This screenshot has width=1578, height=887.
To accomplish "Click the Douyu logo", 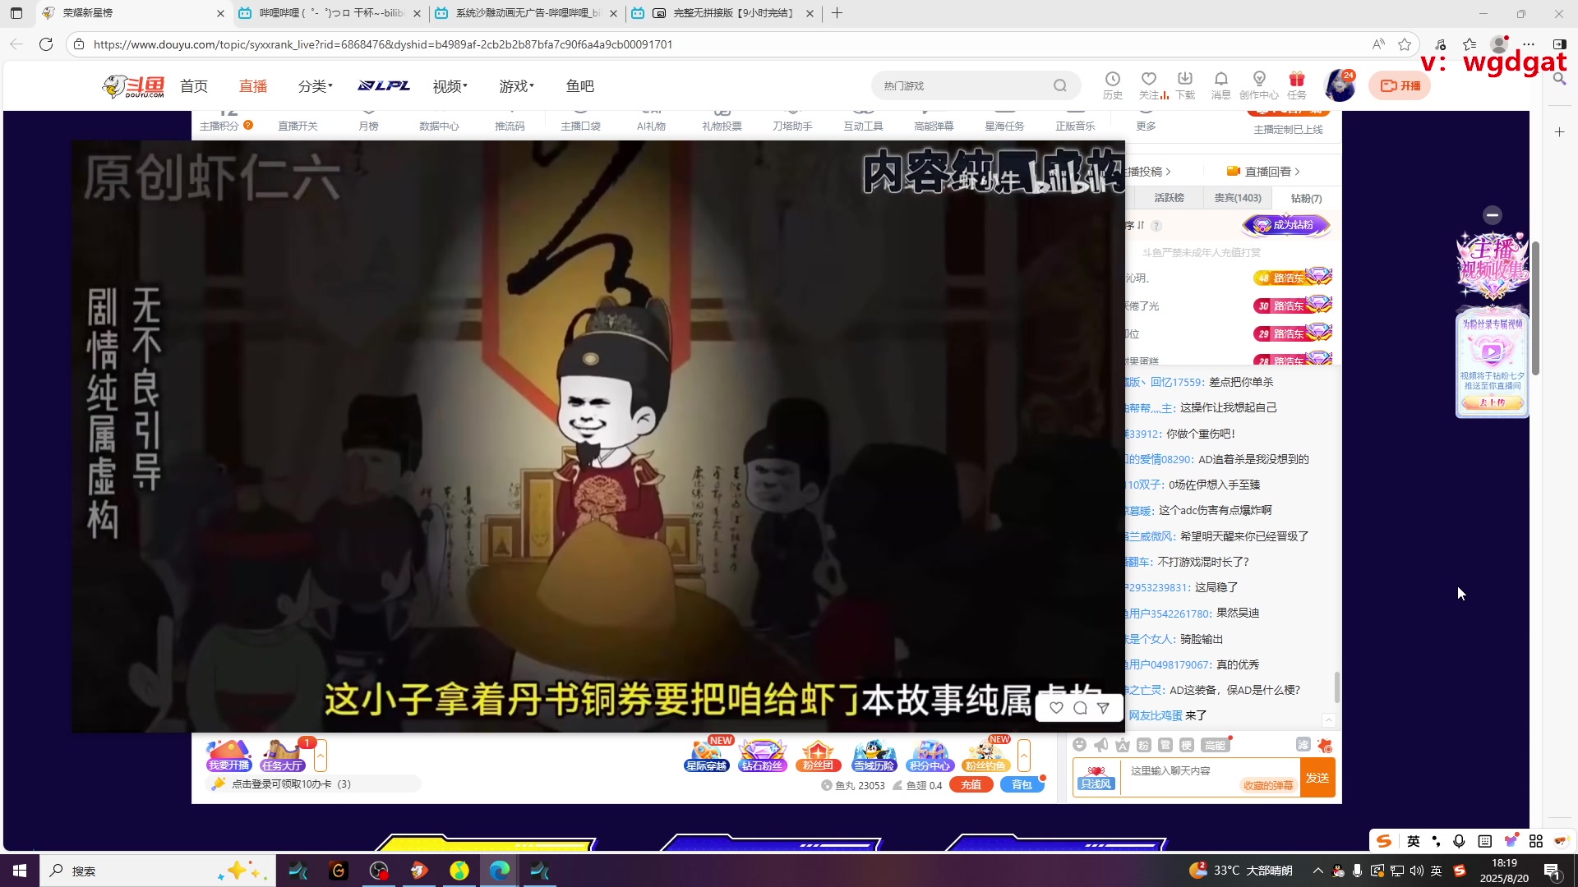I will point(133,85).
